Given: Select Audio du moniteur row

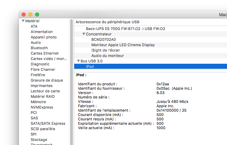Looking at the screenshot, I should click(150, 56).
